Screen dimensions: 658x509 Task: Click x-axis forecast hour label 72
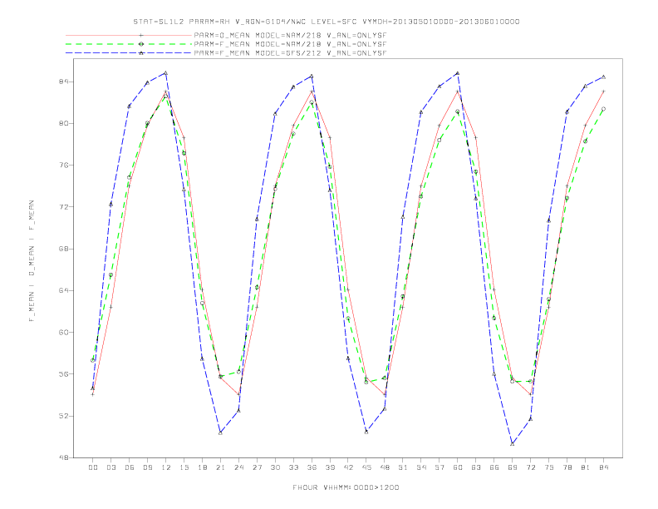531,467
